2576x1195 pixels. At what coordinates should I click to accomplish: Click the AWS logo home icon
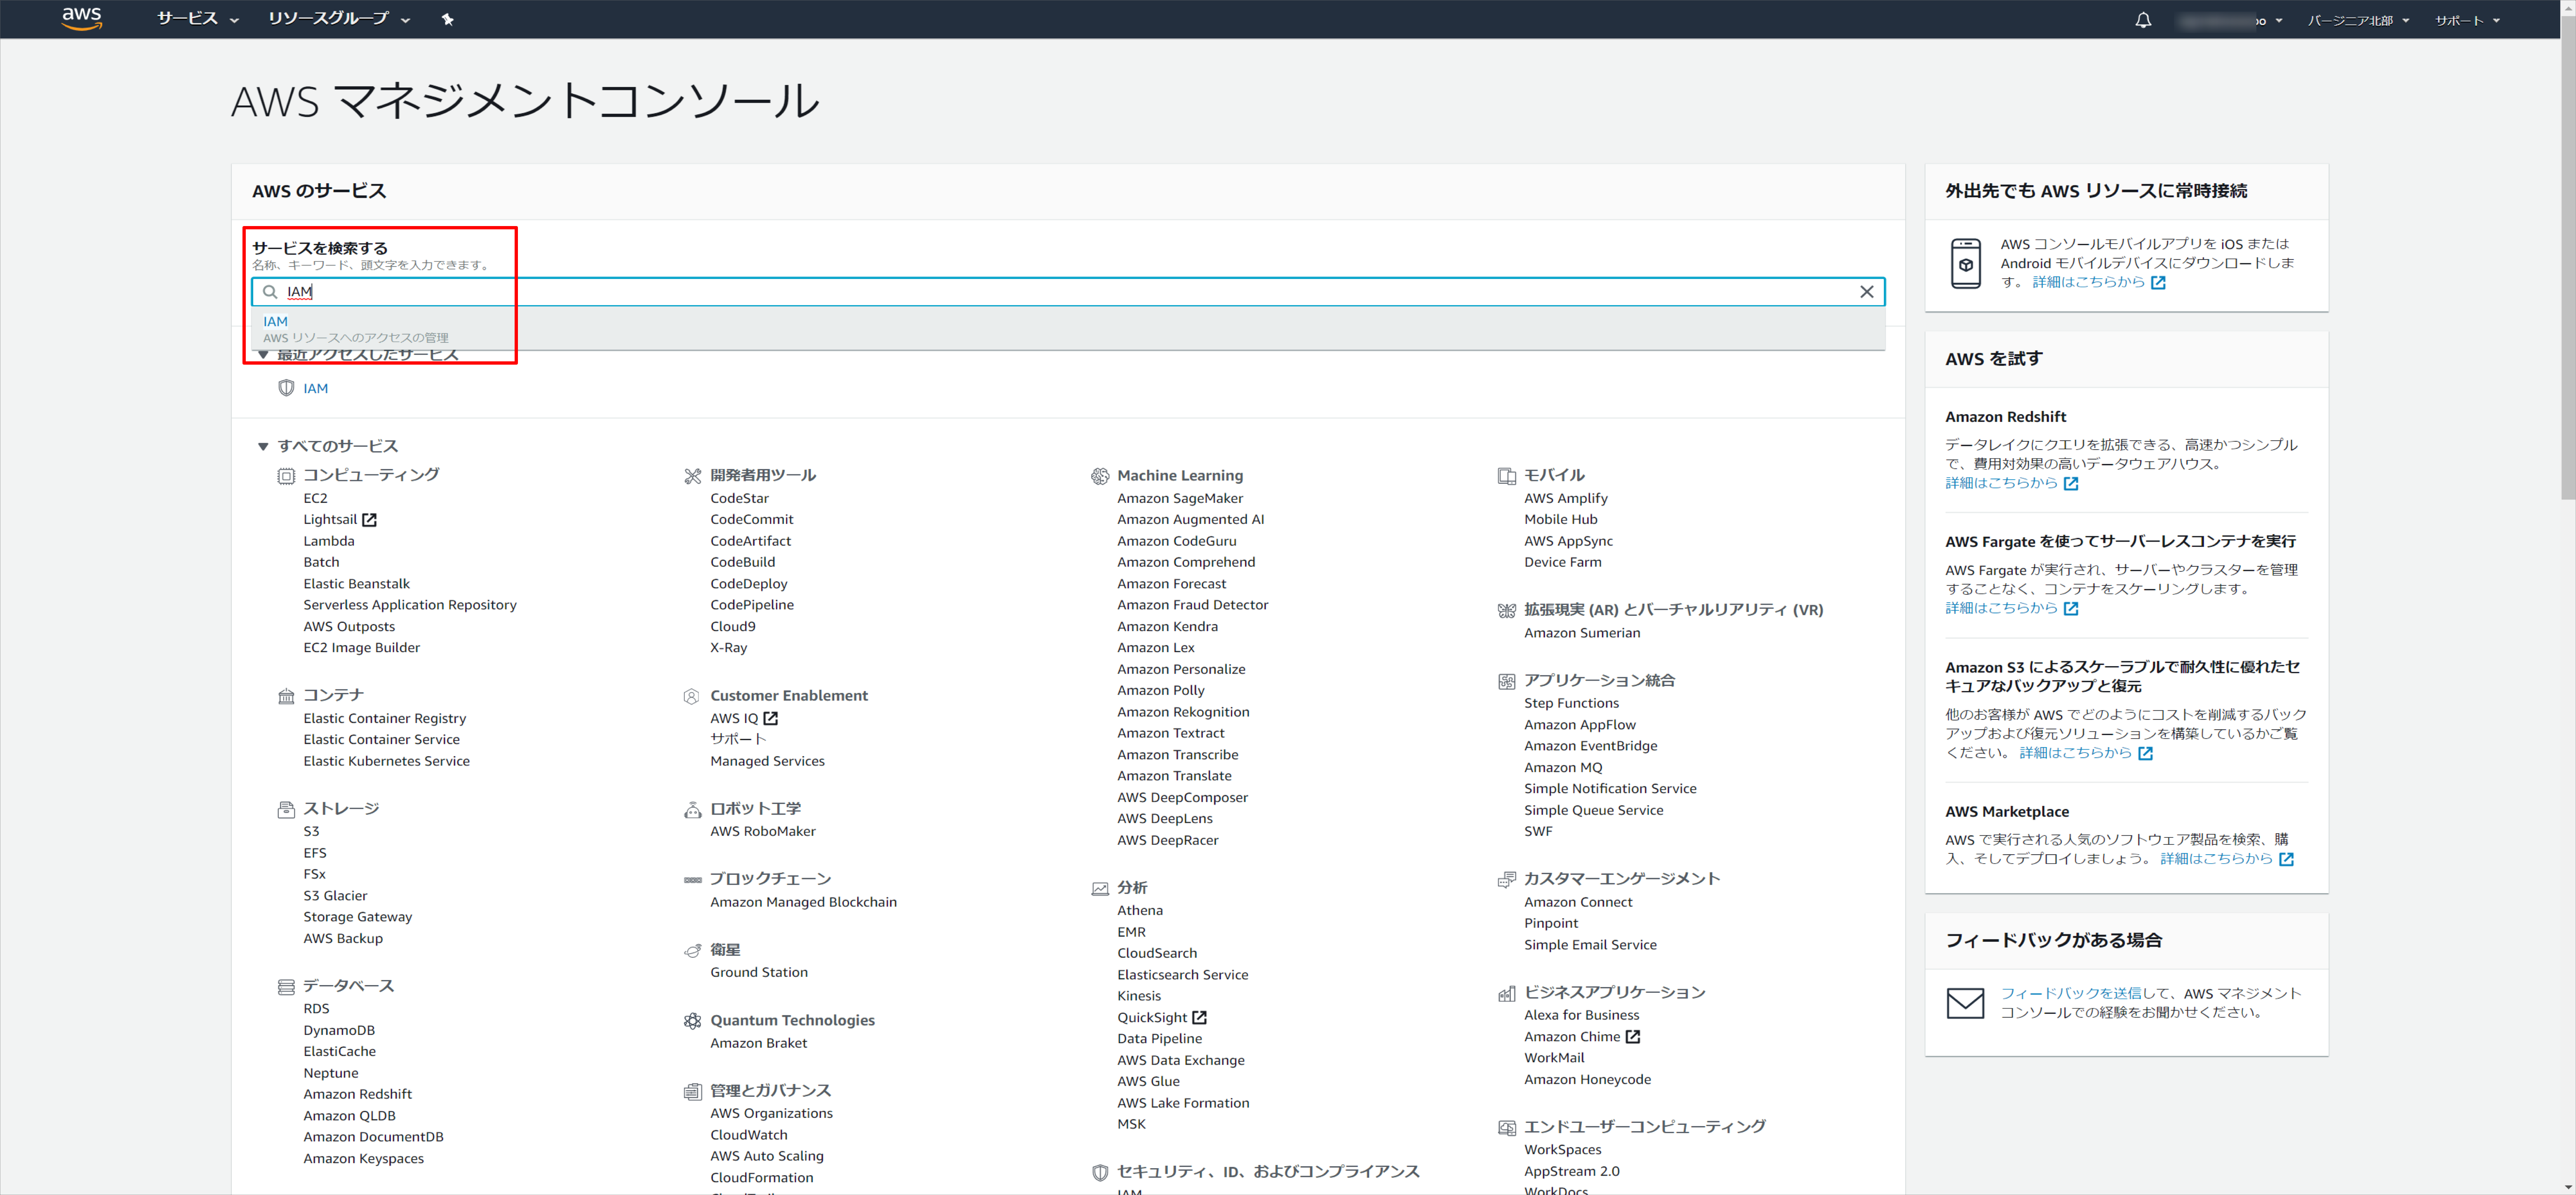82,18
